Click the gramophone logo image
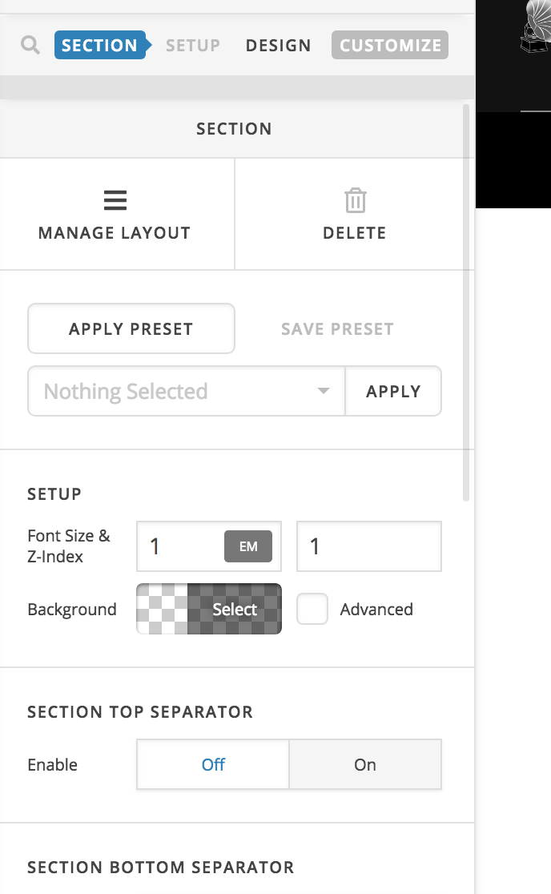Screen dimensions: 551x894 536,29
